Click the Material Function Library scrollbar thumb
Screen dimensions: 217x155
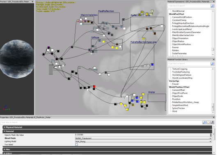[x=213, y=107]
